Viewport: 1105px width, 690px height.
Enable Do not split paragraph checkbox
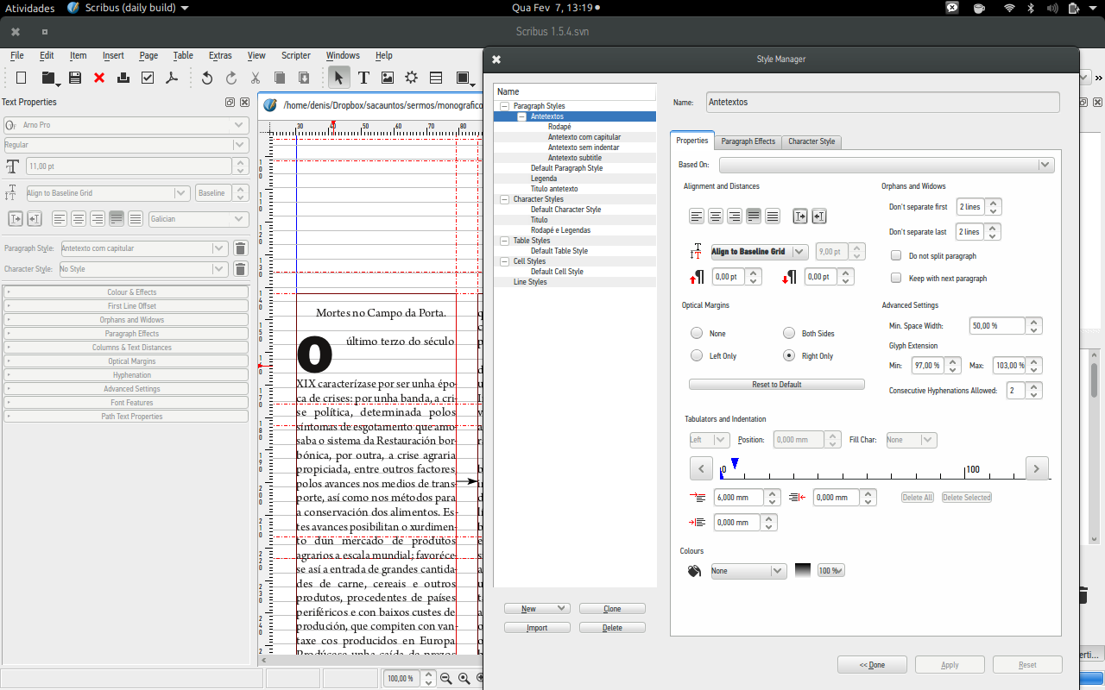pos(896,256)
